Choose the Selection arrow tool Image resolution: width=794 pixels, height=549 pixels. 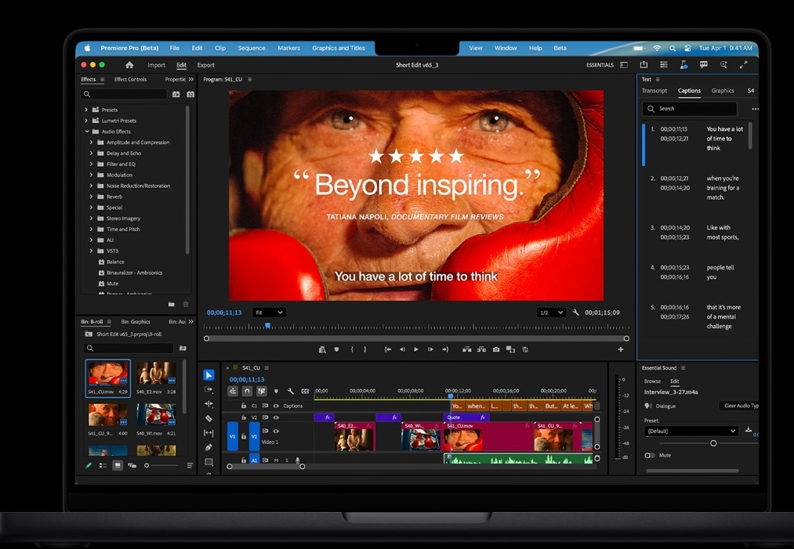(x=208, y=375)
